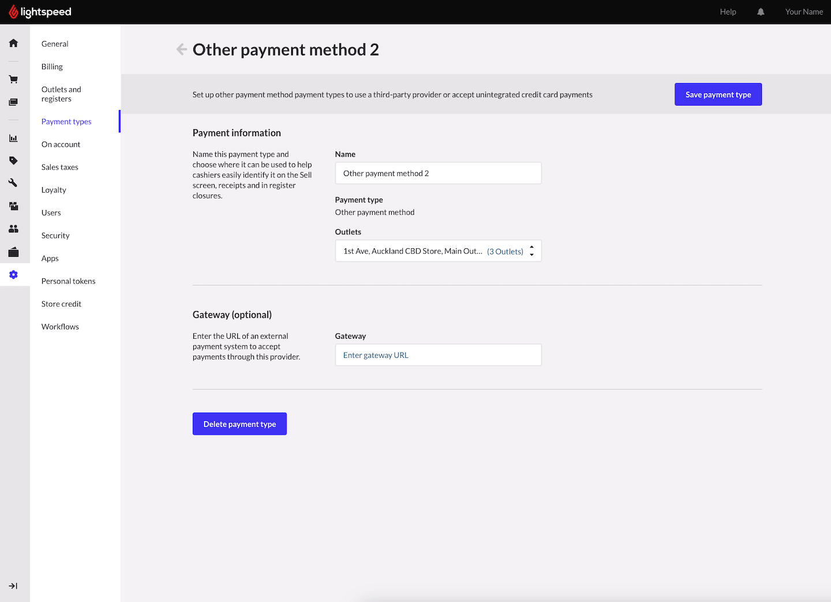Viewport: 831px width, 602px height.
Task: Open the Outlets dropdown selector
Action: [438, 251]
